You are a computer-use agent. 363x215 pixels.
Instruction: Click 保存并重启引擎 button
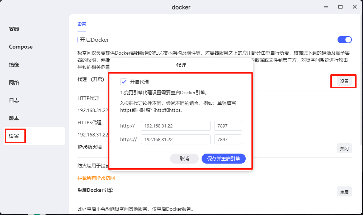click(223, 159)
